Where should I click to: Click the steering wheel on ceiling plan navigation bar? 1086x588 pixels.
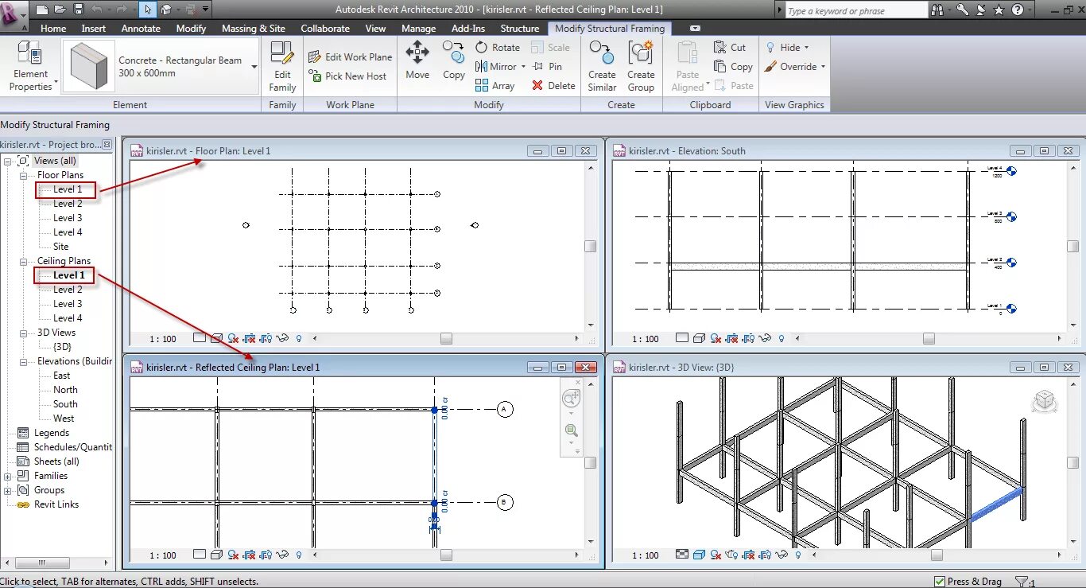click(571, 398)
